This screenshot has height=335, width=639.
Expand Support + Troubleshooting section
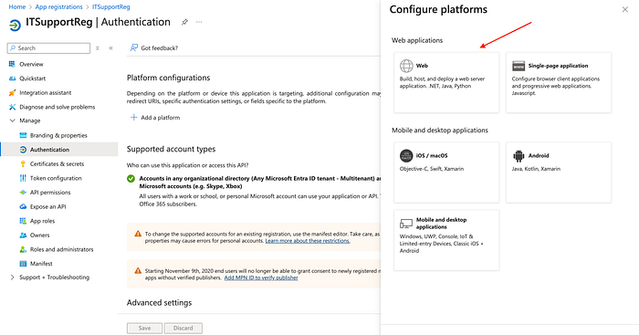click(x=12, y=277)
